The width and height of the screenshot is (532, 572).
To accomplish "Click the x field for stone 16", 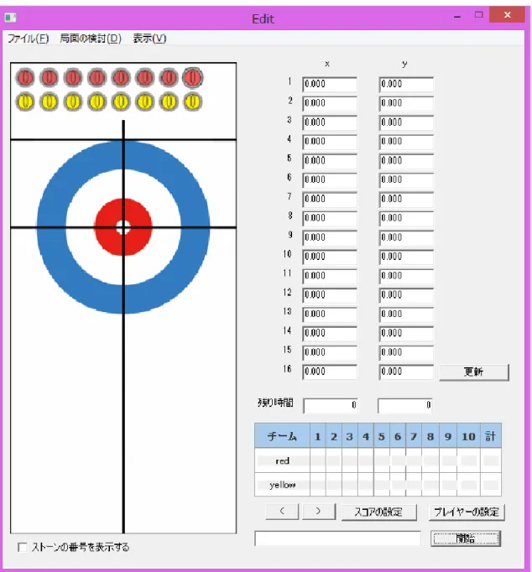I will tap(330, 372).
